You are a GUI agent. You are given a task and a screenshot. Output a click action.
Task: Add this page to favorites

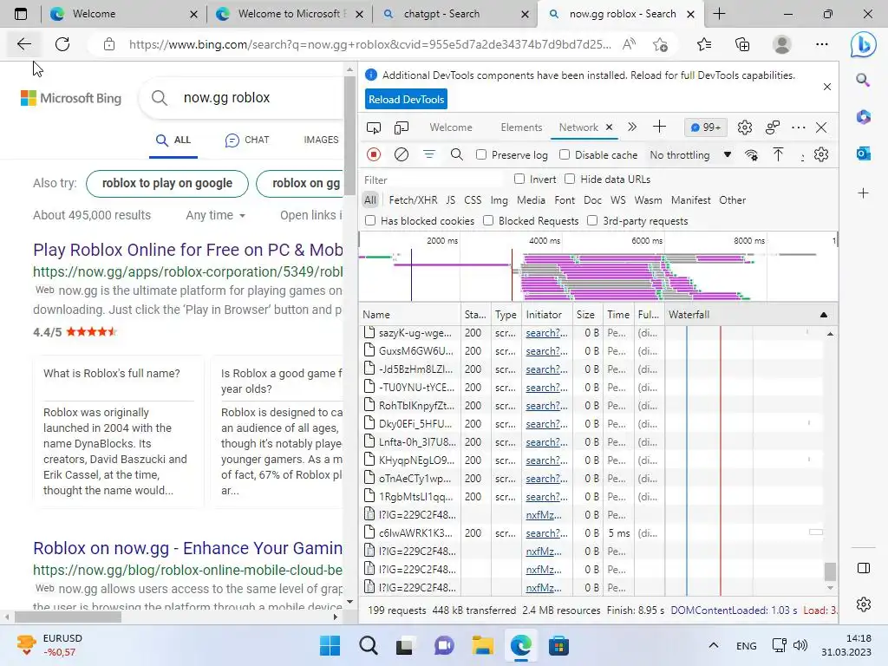coord(660,44)
